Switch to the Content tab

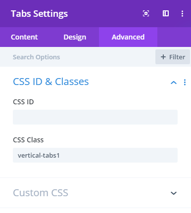(x=24, y=37)
